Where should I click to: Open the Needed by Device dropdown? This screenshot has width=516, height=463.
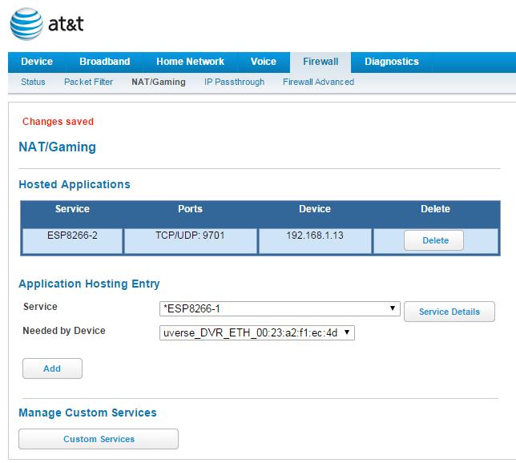[x=257, y=332]
